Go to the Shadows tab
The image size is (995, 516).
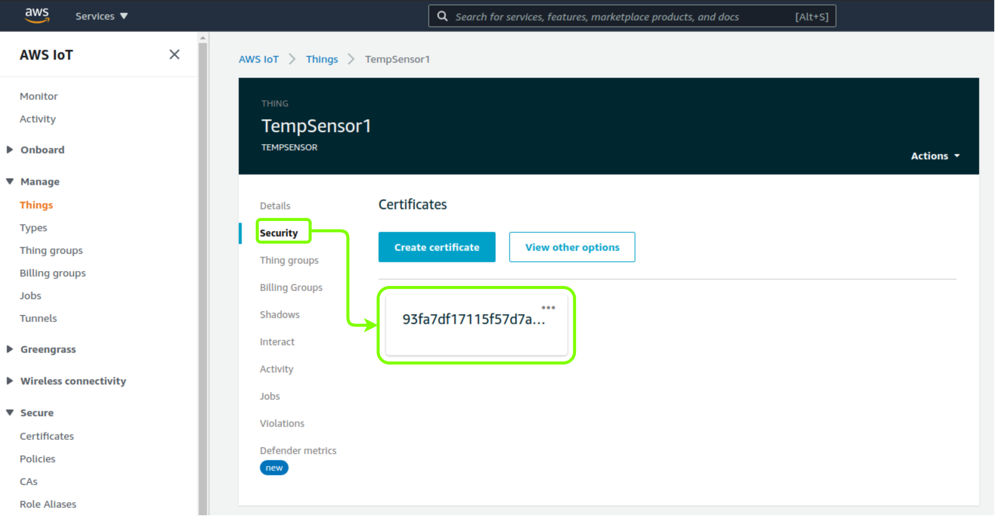coord(280,315)
